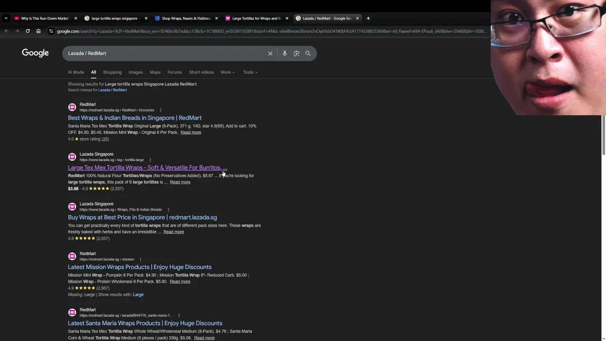Click RedMart favicon of first result

click(72, 107)
